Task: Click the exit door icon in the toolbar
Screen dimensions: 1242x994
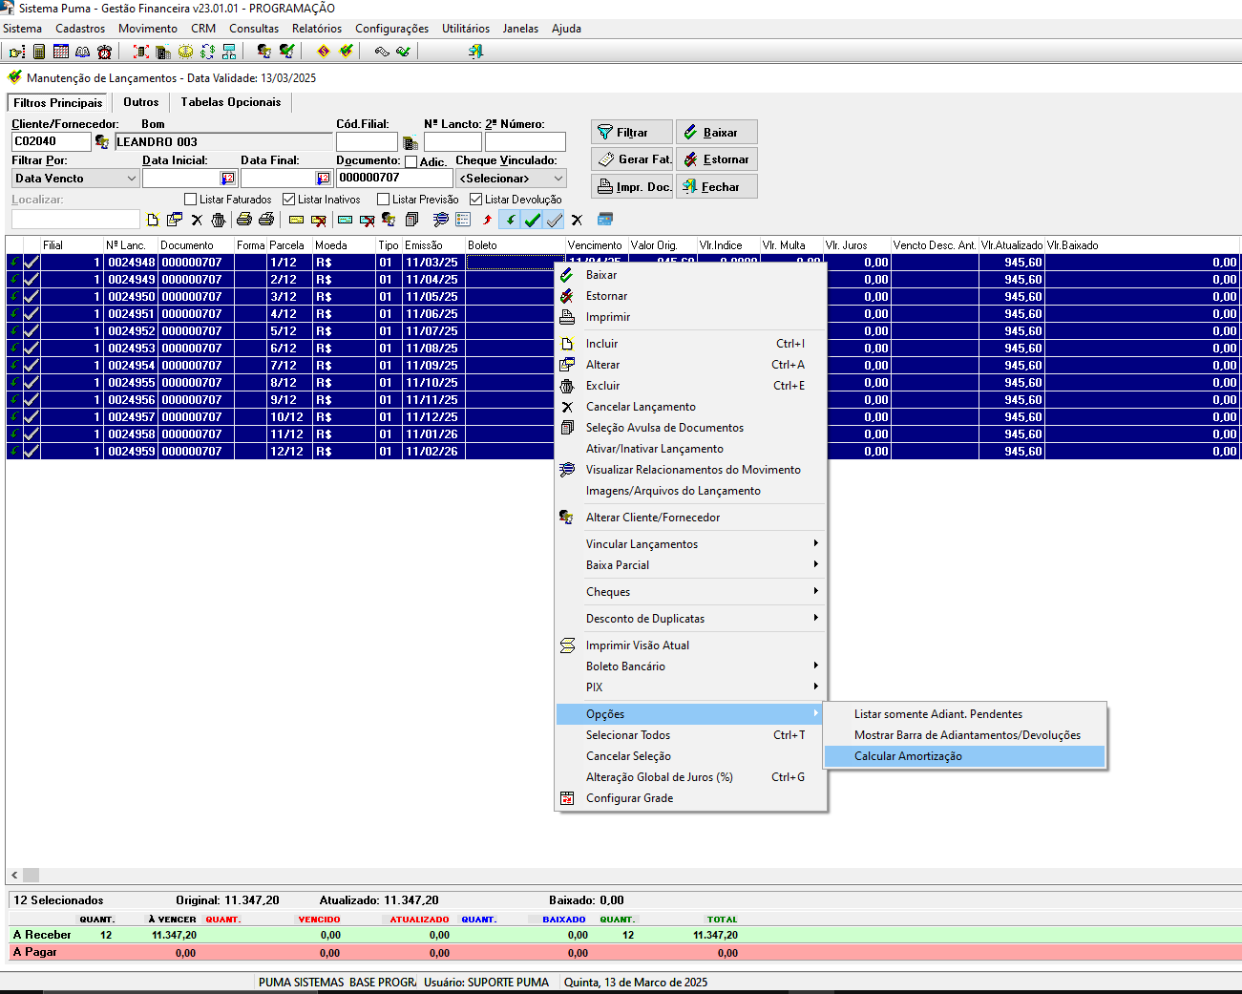Action: [475, 52]
